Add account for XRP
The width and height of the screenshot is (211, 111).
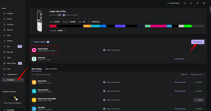180,109
